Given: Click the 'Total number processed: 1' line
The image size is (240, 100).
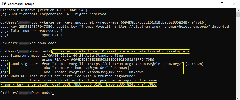Looking at the screenshot, I should coord(31,30).
